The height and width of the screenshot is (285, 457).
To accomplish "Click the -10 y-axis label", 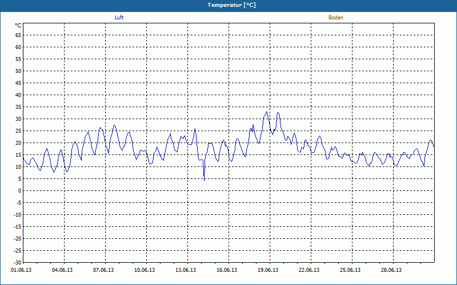I will [x=18, y=215].
